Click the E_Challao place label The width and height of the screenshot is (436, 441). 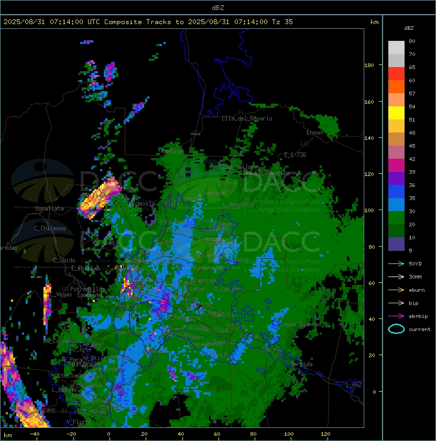tap(85, 268)
